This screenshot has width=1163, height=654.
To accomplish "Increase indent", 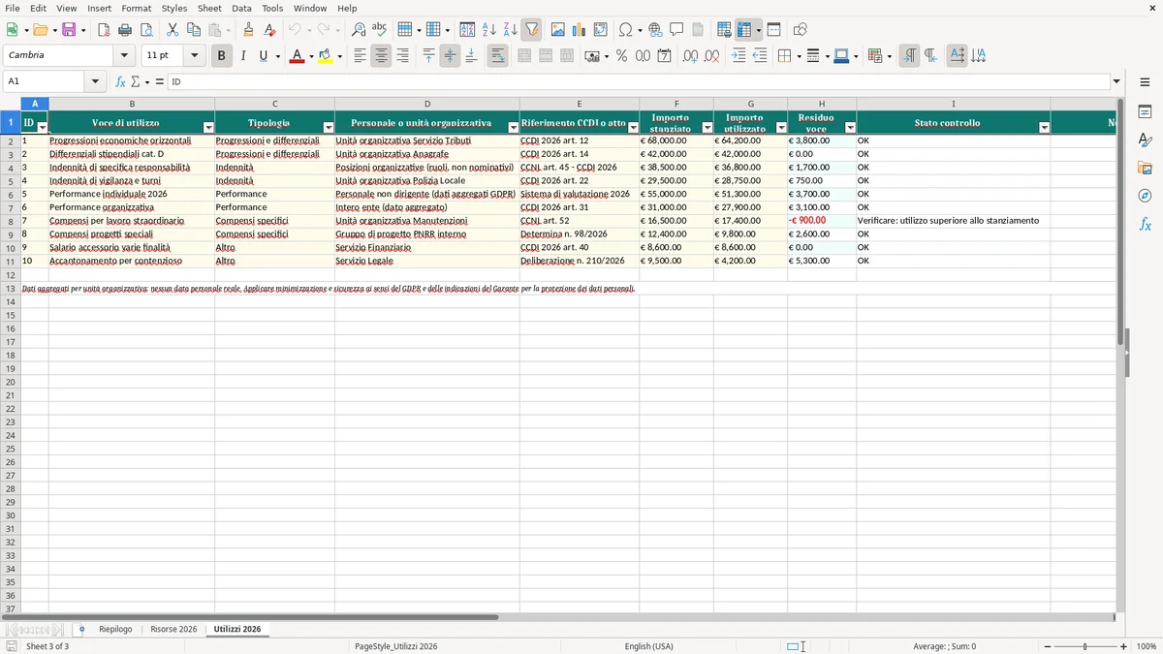I will click(739, 56).
